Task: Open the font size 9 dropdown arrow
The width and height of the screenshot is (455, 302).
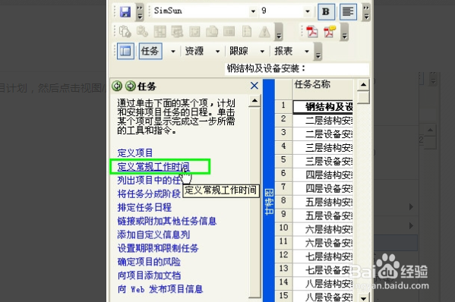Action: (308, 11)
